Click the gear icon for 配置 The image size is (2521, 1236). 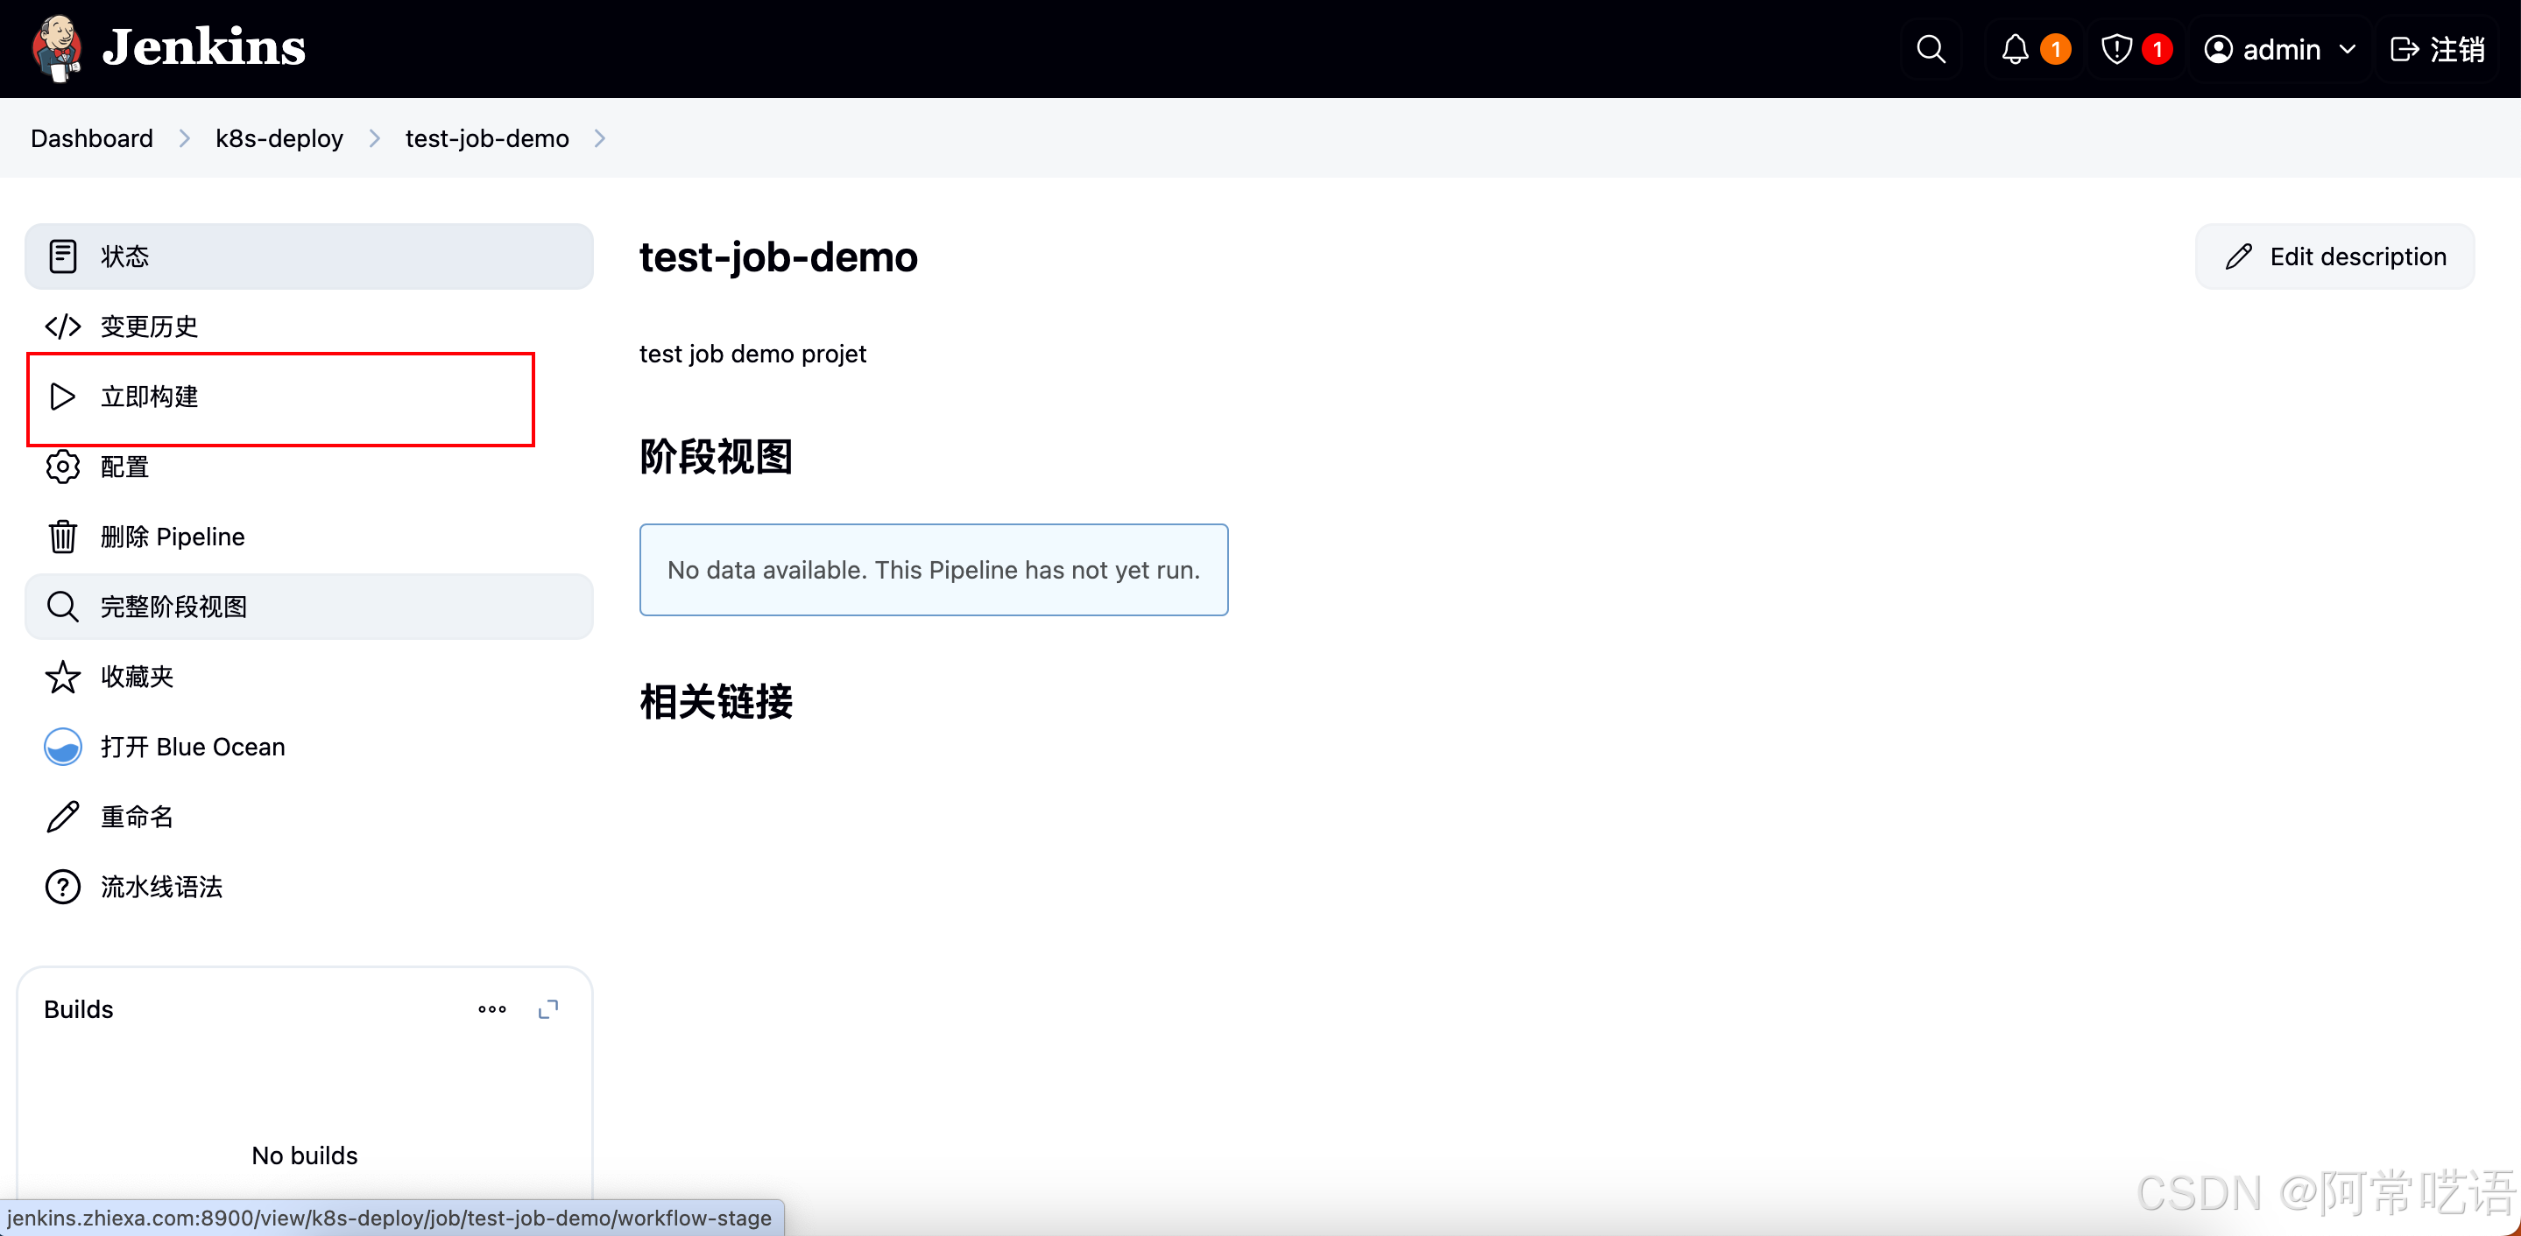(63, 467)
